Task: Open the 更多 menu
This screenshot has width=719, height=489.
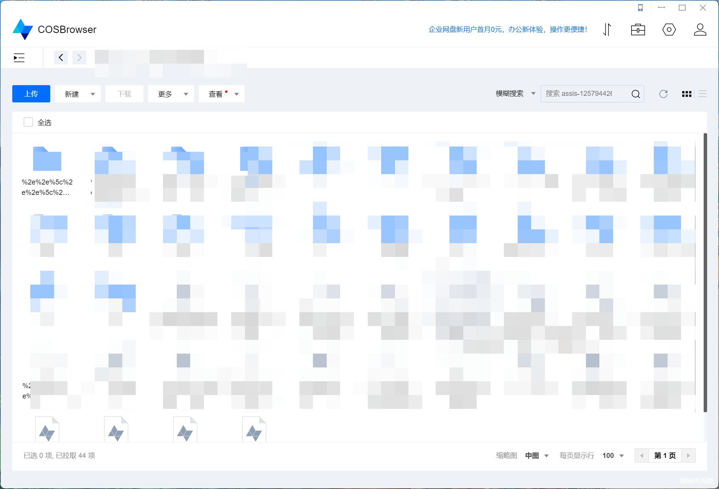Action: point(171,94)
